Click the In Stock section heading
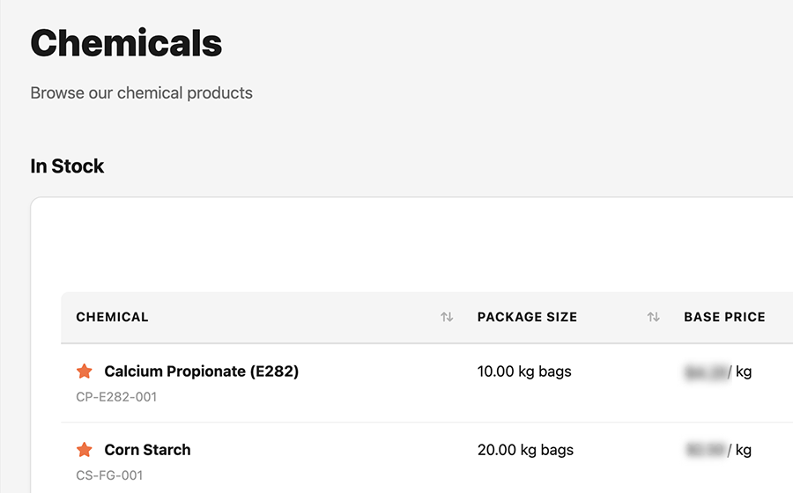This screenshot has width=793, height=493. [x=67, y=166]
